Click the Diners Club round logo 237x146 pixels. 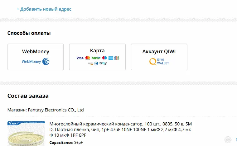pyautogui.click(x=96, y=64)
